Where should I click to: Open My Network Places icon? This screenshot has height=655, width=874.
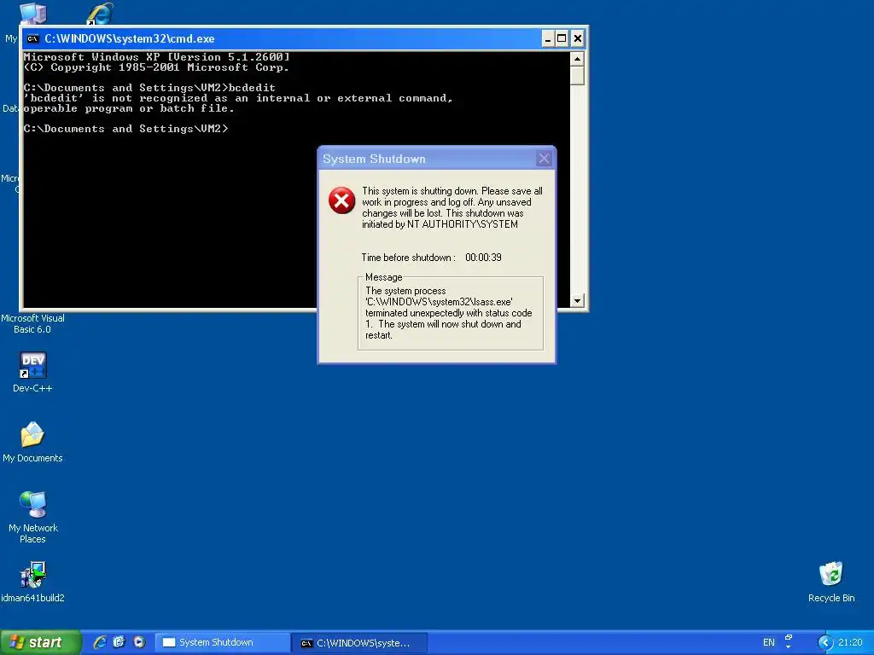point(33,505)
